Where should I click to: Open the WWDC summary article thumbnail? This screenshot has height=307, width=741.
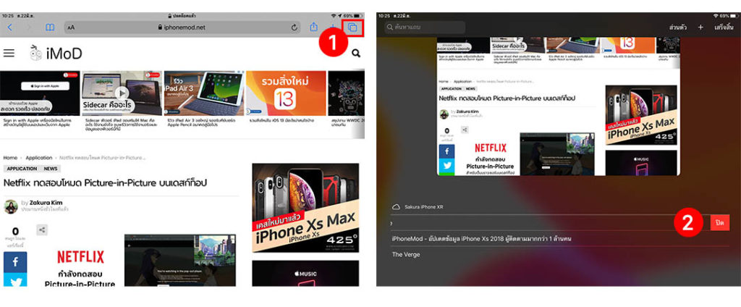click(x=346, y=93)
